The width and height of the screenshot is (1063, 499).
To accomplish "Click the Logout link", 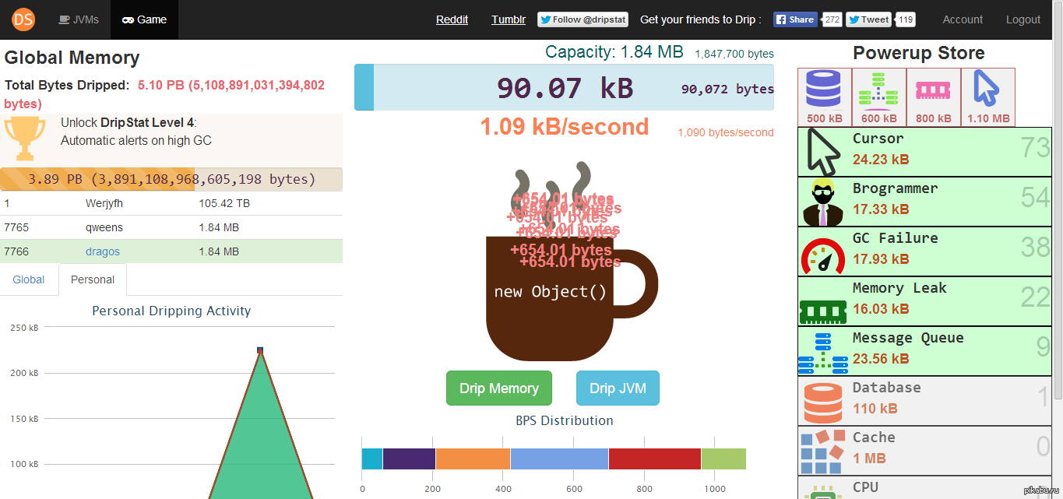I will (1023, 19).
